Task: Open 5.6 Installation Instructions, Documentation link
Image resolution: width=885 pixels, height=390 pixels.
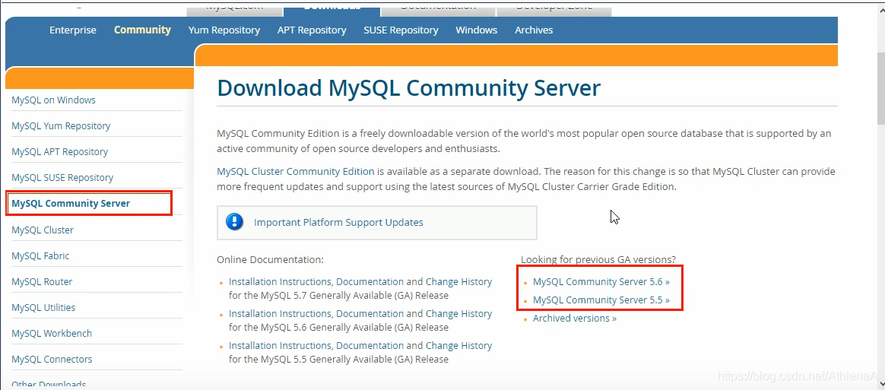Action: tap(316, 313)
